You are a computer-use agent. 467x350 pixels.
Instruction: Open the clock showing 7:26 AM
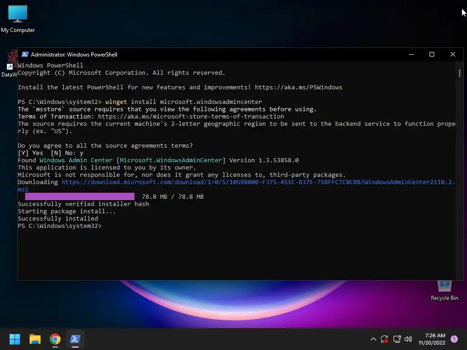pyautogui.click(x=432, y=339)
